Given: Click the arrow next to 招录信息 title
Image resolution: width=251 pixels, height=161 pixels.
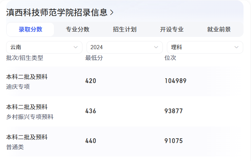Looking at the screenshot, I should pos(112,13).
